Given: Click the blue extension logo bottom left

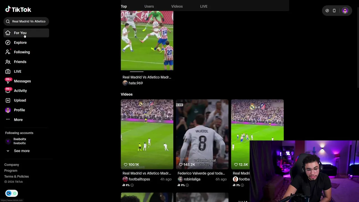Looking at the screenshot, I should [x=9, y=193].
